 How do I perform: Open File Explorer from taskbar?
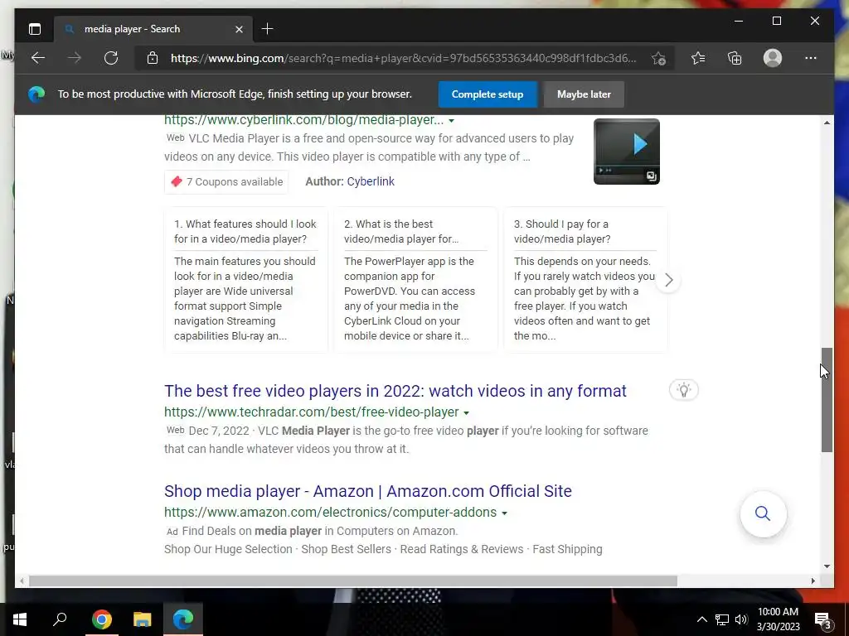tap(143, 619)
